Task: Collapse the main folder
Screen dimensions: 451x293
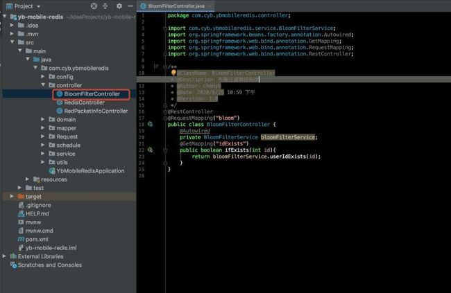Action: [x=20, y=51]
